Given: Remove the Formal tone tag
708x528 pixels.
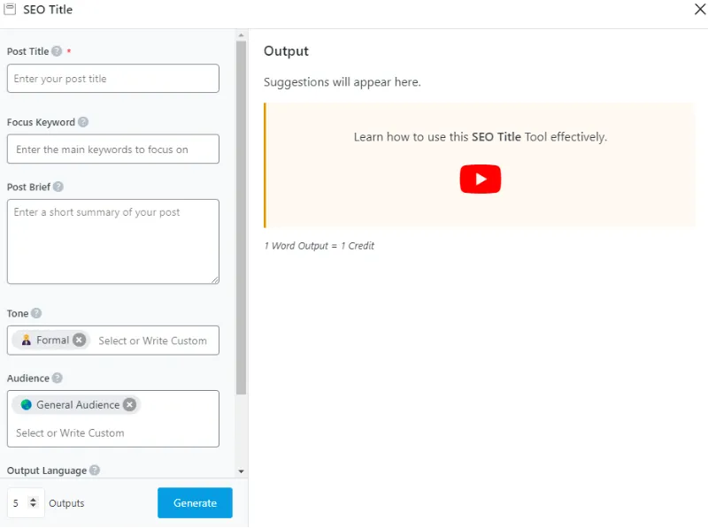Looking at the screenshot, I should pyautogui.click(x=80, y=340).
